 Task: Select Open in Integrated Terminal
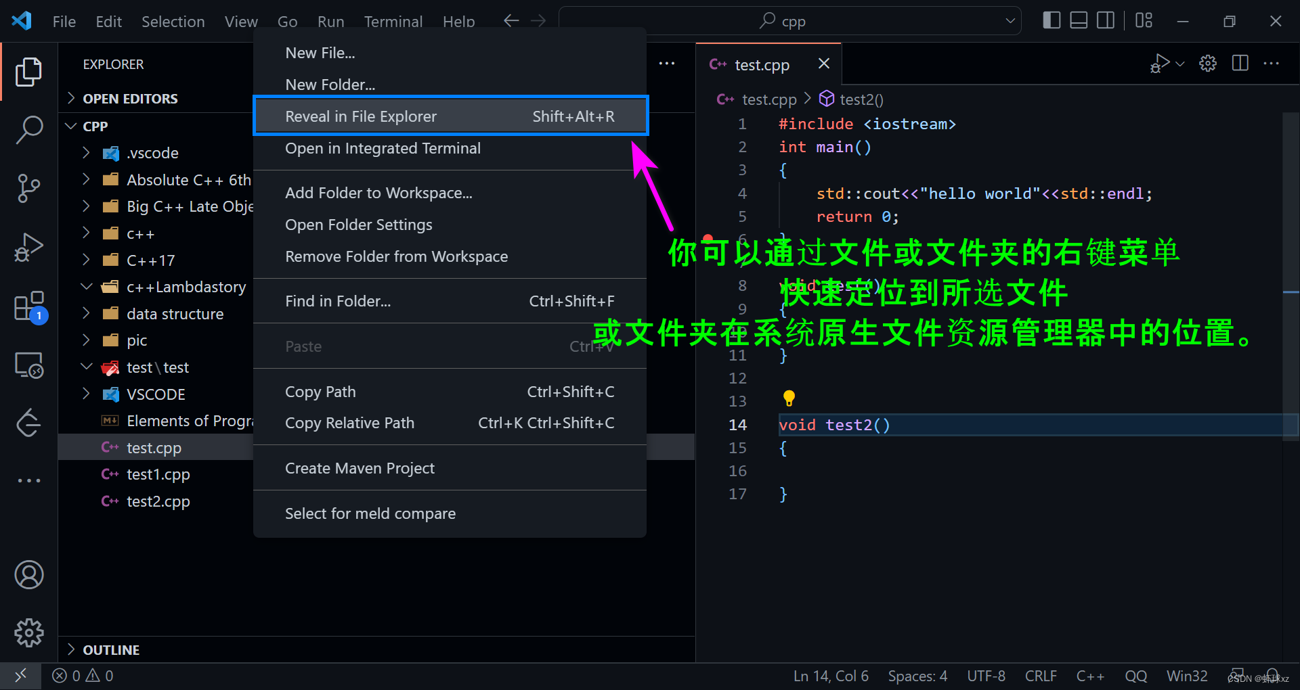[x=450, y=148]
